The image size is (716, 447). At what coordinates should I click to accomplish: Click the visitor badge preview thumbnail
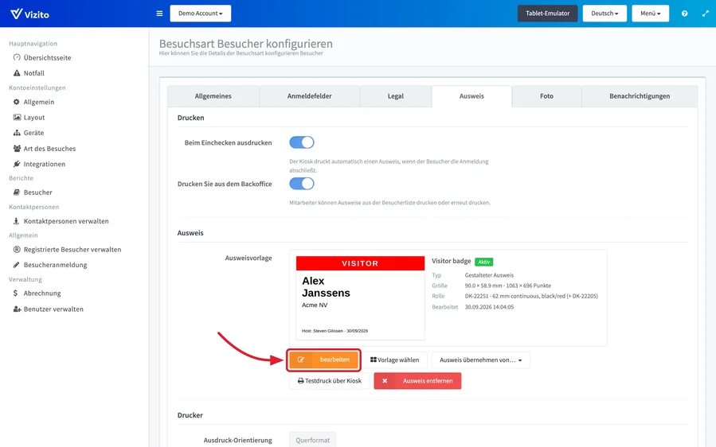[360, 297]
